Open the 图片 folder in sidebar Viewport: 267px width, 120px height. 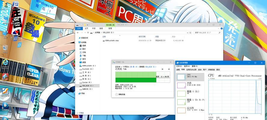(83, 49)
